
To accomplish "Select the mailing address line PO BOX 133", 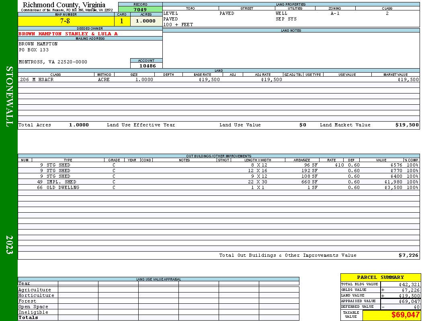I will pyautogui.click(x=34, y=50).
